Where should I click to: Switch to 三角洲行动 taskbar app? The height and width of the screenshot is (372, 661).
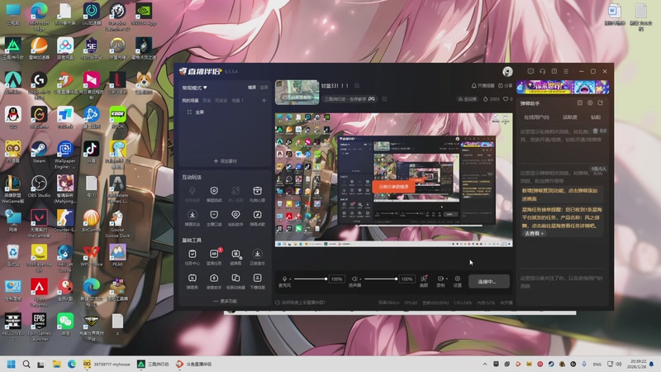tap(154, 364)
